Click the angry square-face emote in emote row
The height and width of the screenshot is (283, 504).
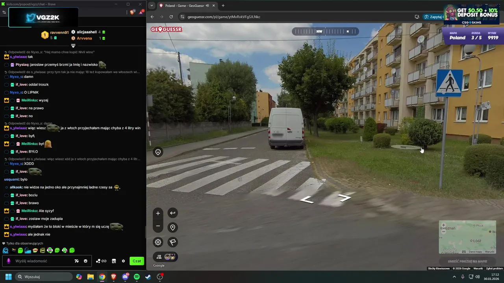(43, 250)
